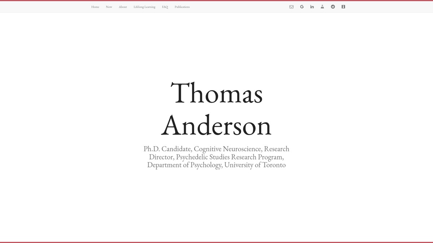
Task: Open the Now page
Action: 109,7
